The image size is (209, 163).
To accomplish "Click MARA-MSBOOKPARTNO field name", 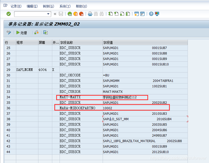I will click(x=77, y=108).
